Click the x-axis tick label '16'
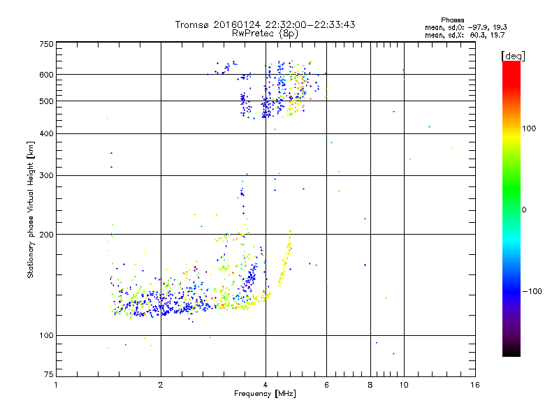Image resolution: width=559 pixels, height=419 pixels. pos(475,385)
